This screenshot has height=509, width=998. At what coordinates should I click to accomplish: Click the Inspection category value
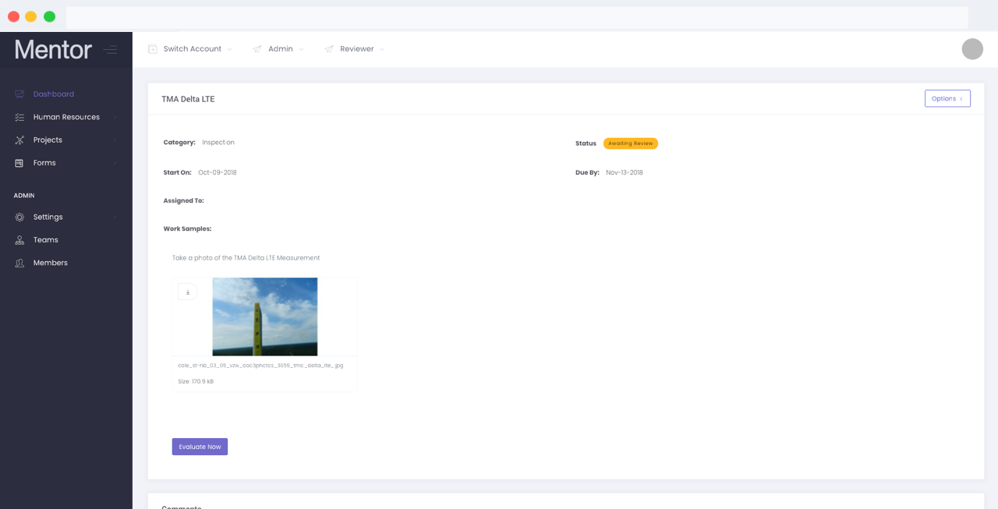tap(218, 143)
